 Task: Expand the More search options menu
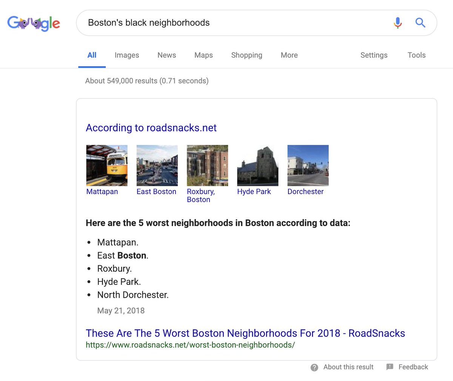coord(289,55)
